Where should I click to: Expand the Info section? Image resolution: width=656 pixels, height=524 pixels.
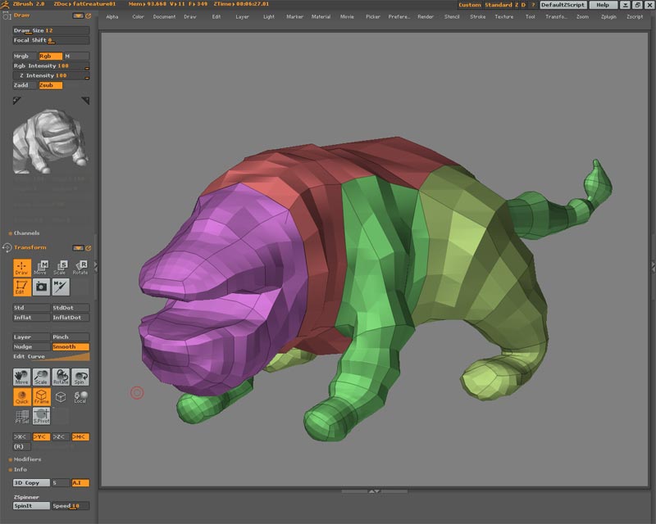point(20,469)
